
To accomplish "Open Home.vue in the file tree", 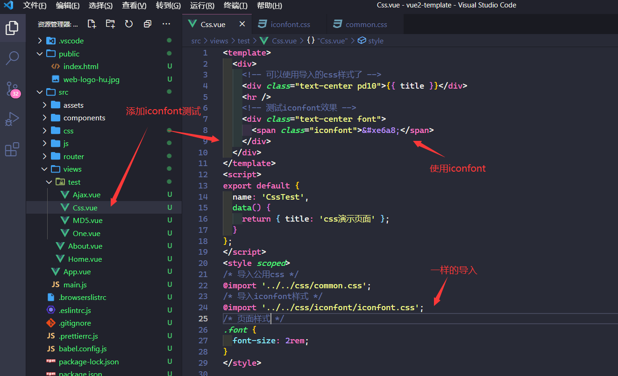I will coord(85,259).
